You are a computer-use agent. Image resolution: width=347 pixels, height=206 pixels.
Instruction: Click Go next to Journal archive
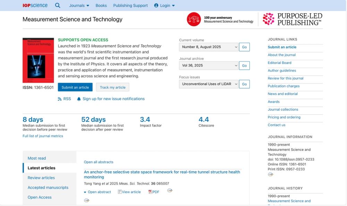(244, 66)
